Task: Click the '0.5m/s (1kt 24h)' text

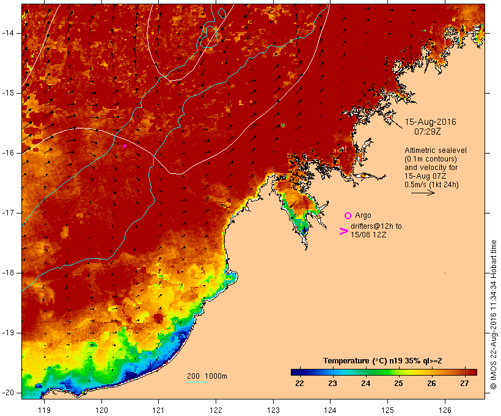Action: coord(431,185)
